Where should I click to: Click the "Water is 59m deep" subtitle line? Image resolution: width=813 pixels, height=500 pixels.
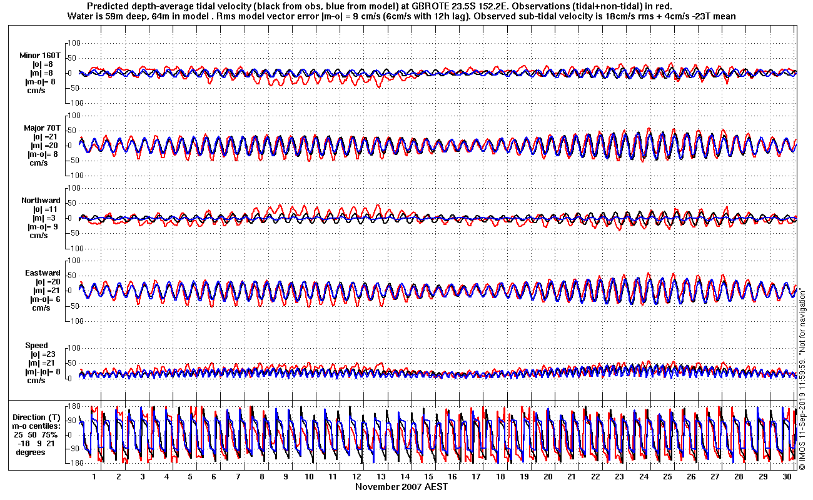pos(401,16)
